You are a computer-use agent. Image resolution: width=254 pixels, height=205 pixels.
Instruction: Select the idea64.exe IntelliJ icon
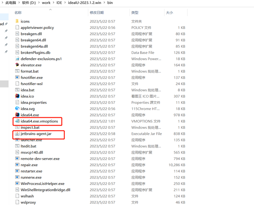point(17,115)
